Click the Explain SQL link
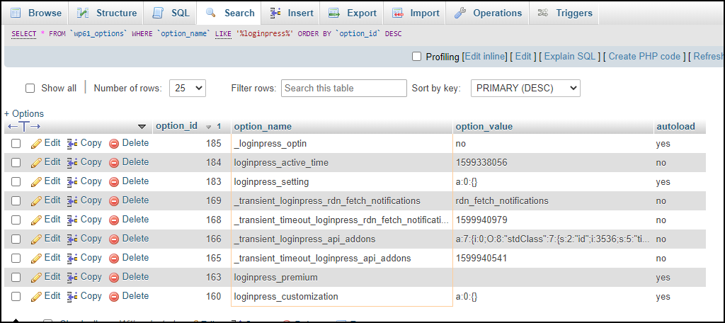This screenshot has width=725, height=323. (570, 57)
